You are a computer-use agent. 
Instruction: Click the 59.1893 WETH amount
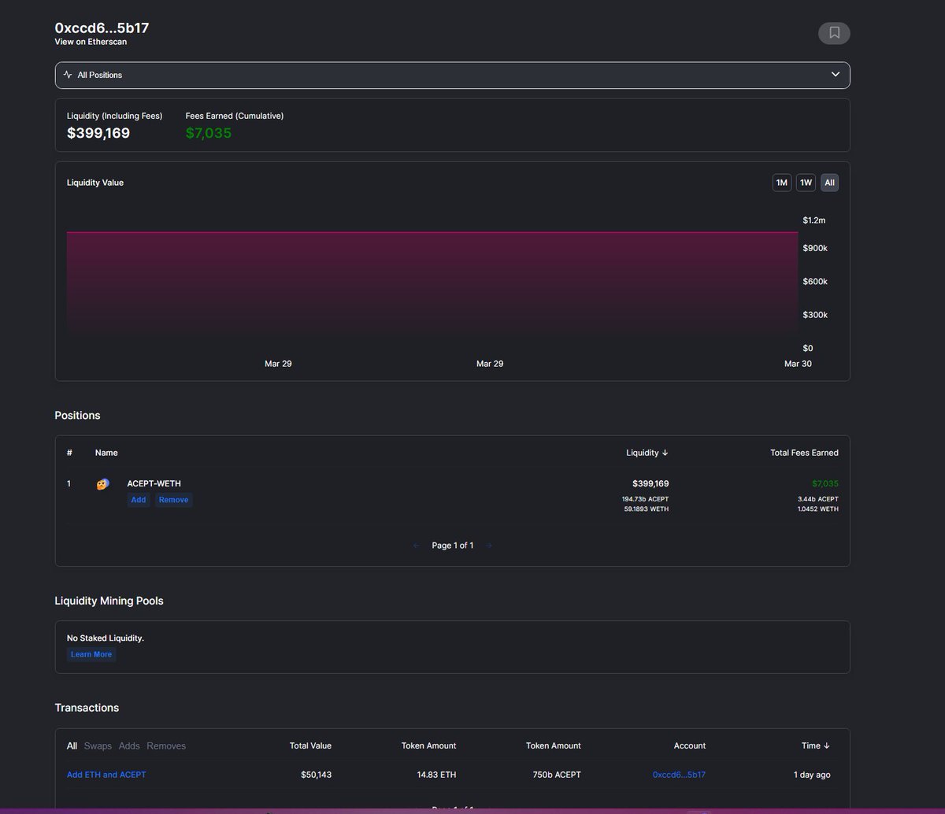pos(646,509)
